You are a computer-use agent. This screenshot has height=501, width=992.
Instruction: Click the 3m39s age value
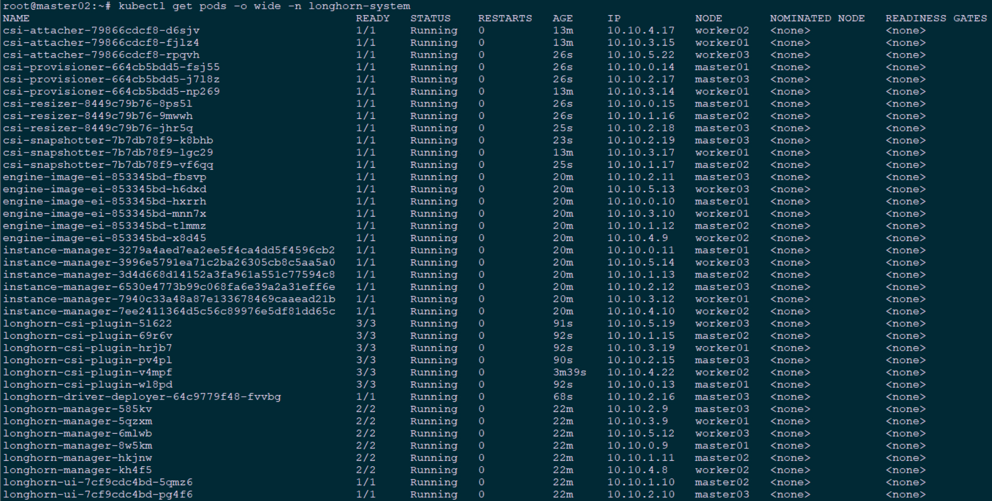pyautogui.click(x=569, y=372)
